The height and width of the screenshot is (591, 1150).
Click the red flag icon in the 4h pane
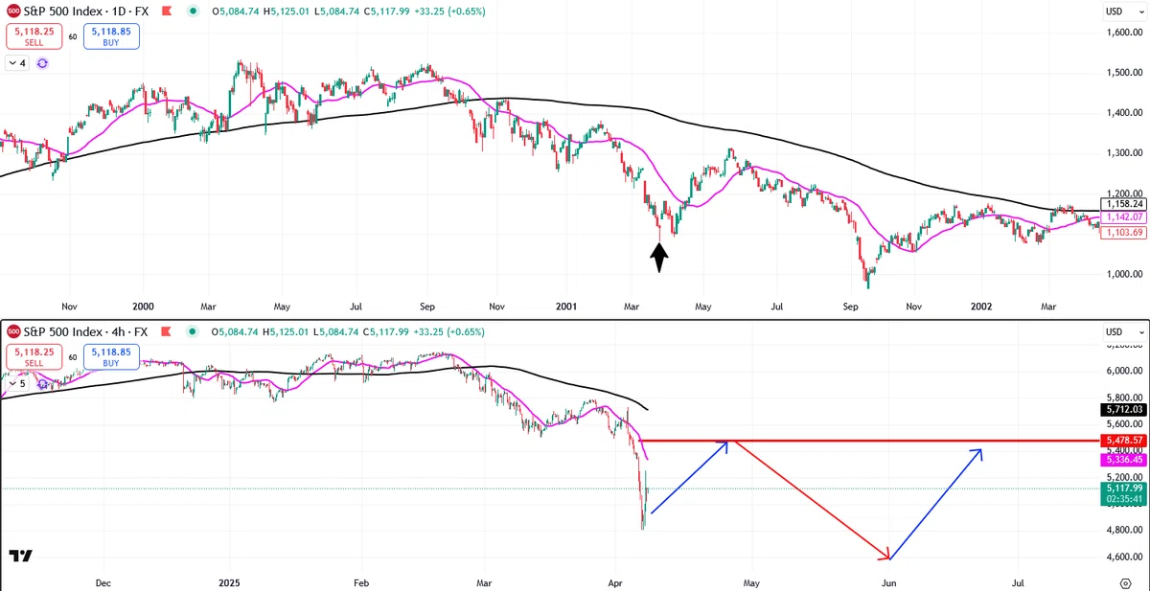pos(166,331)
